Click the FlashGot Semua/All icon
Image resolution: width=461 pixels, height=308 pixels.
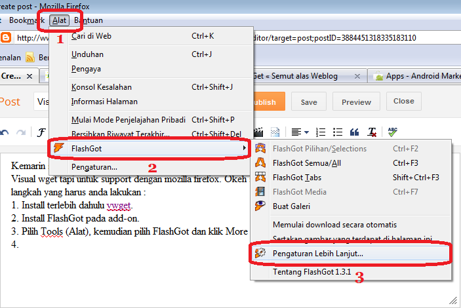pos(260,163)
